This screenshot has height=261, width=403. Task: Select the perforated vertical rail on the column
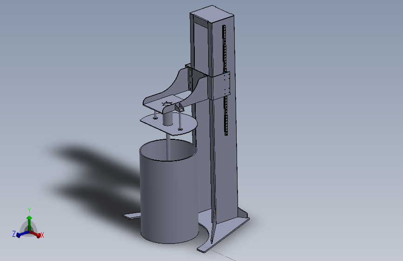coord(225,80)
